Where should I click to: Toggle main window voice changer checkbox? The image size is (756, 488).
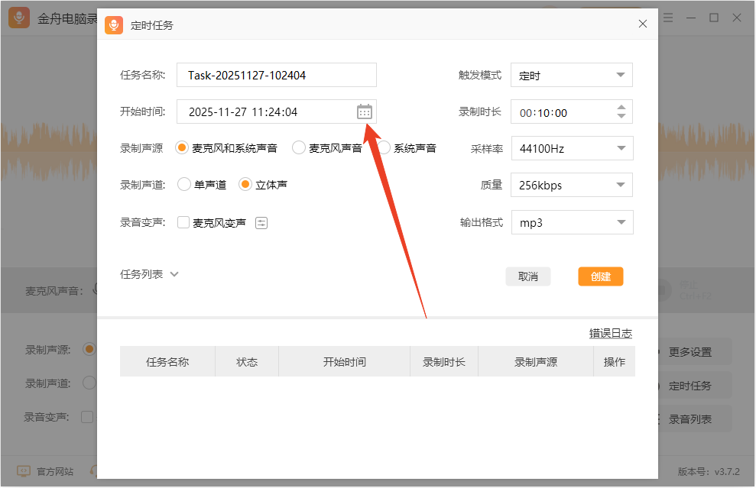click(x=87, y=417)
